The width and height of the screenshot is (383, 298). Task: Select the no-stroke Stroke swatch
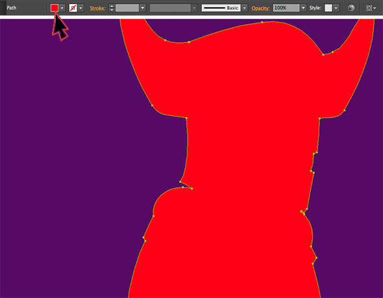pos(73,8)
